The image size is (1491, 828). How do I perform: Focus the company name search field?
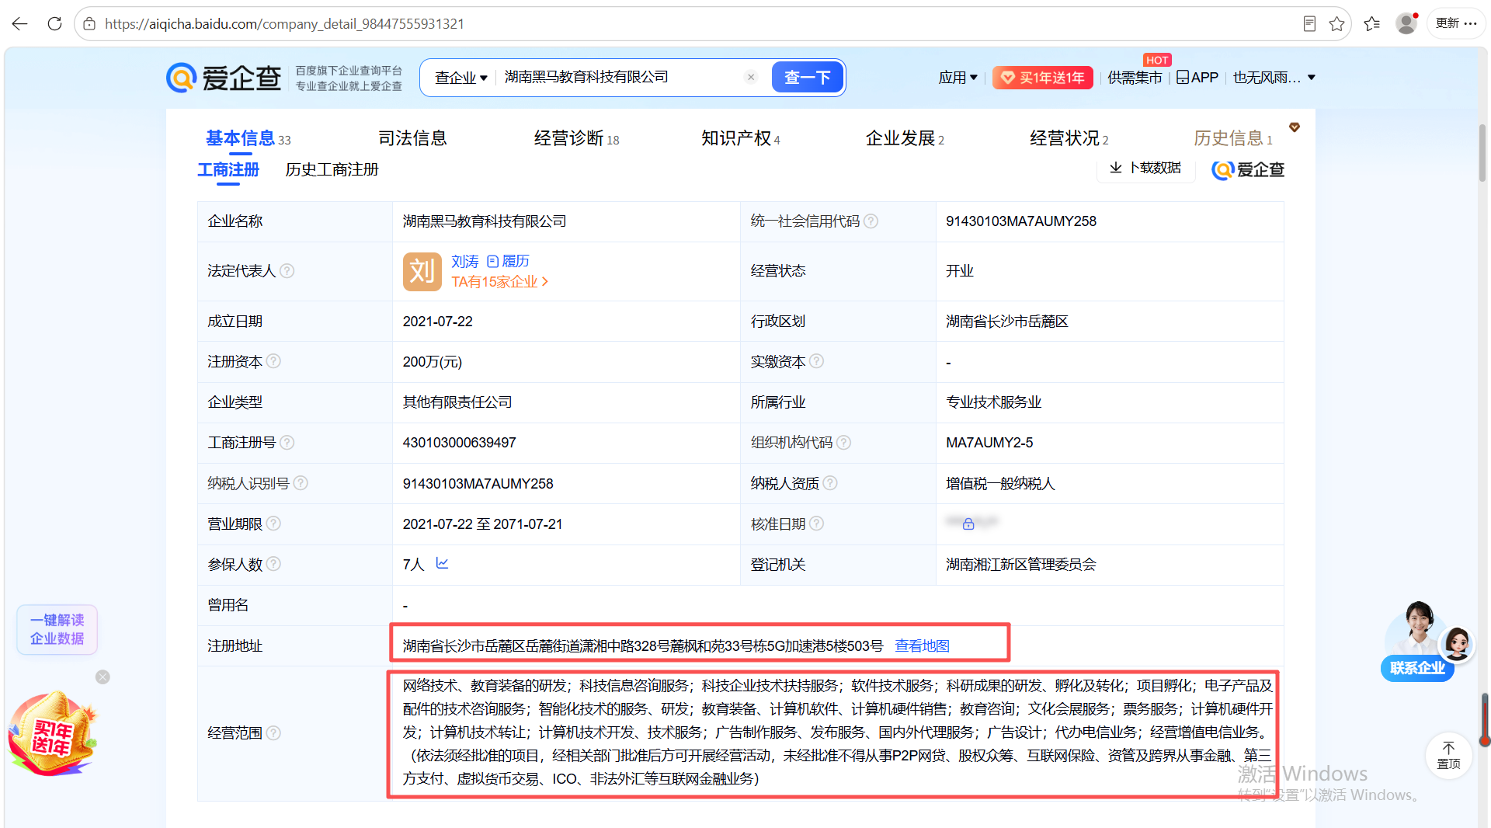(x=621, y=77)
